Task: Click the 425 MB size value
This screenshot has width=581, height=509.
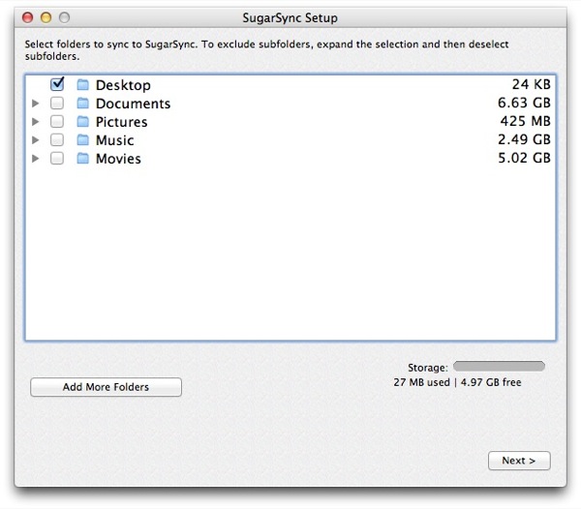Action: (x=526, y=121)
